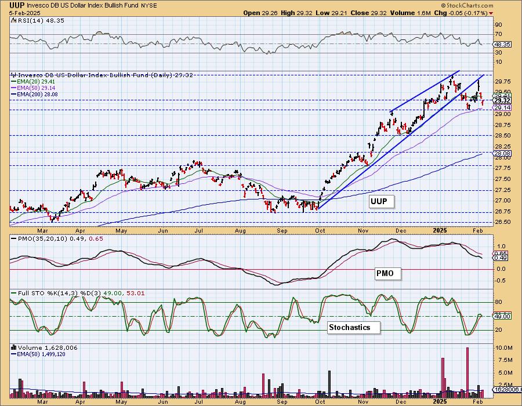
Task: Click the navy line marker next to EMA(200)
Action: pyautogui.click(x=14, y=95)
